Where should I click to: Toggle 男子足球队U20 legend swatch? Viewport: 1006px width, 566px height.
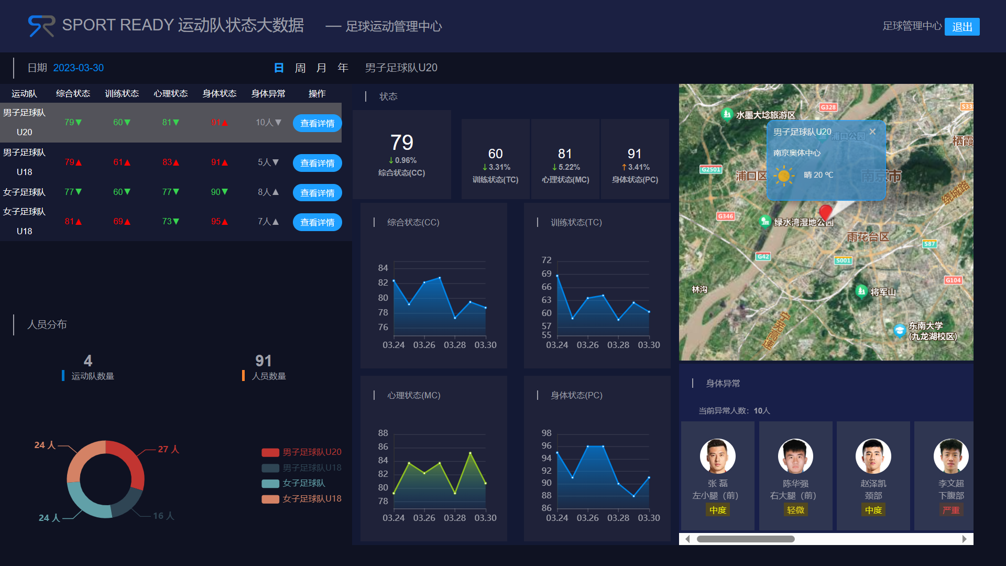(x=270, y=452)
